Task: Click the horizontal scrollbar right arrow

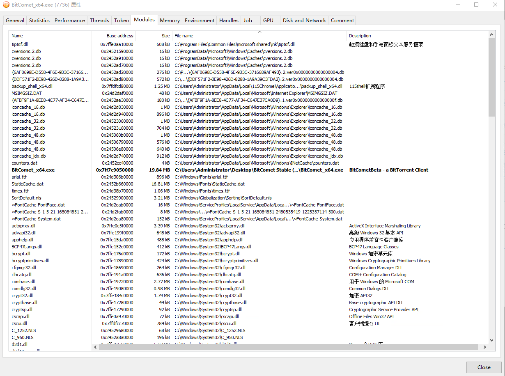Action: click(x=484, y=347)
